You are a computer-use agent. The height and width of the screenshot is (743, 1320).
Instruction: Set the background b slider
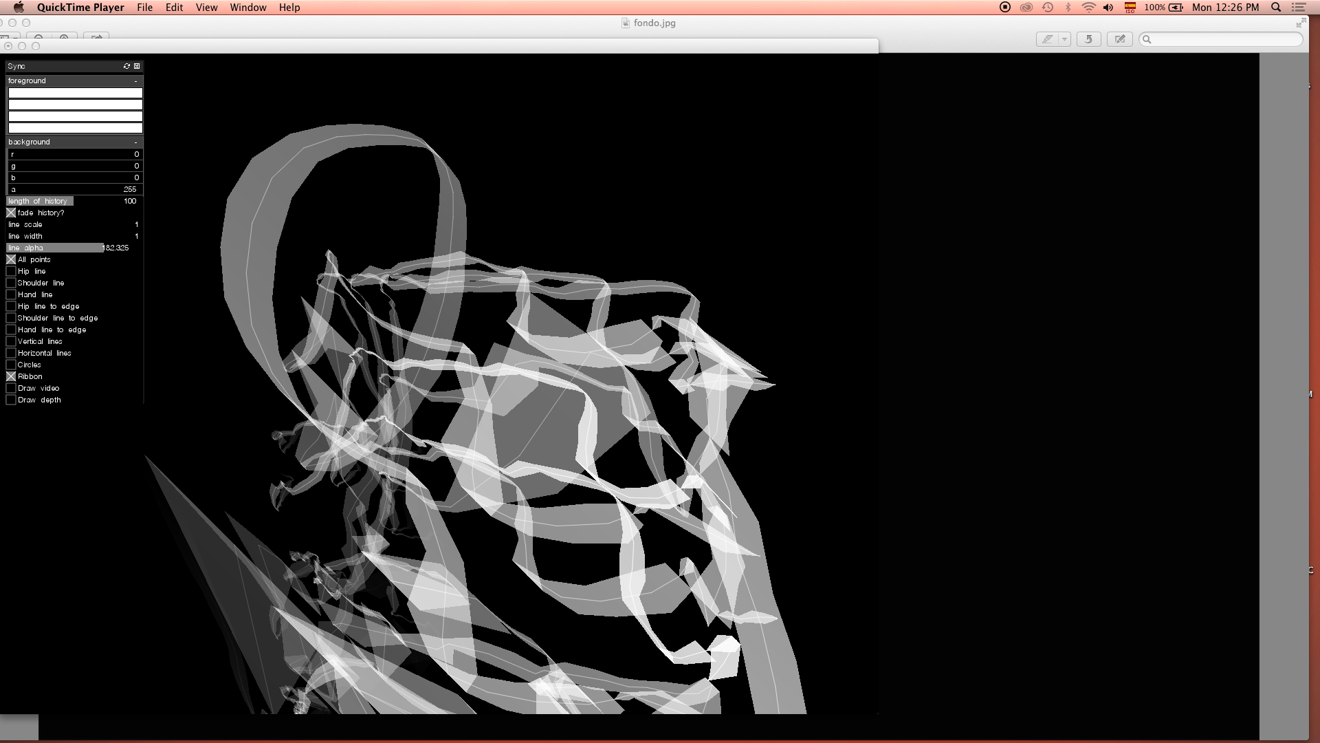point(75,177)
